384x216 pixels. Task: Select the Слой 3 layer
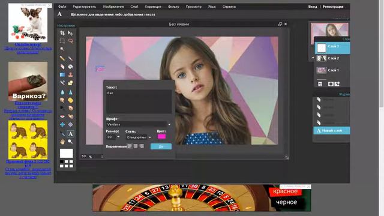(x=332, y=48)
